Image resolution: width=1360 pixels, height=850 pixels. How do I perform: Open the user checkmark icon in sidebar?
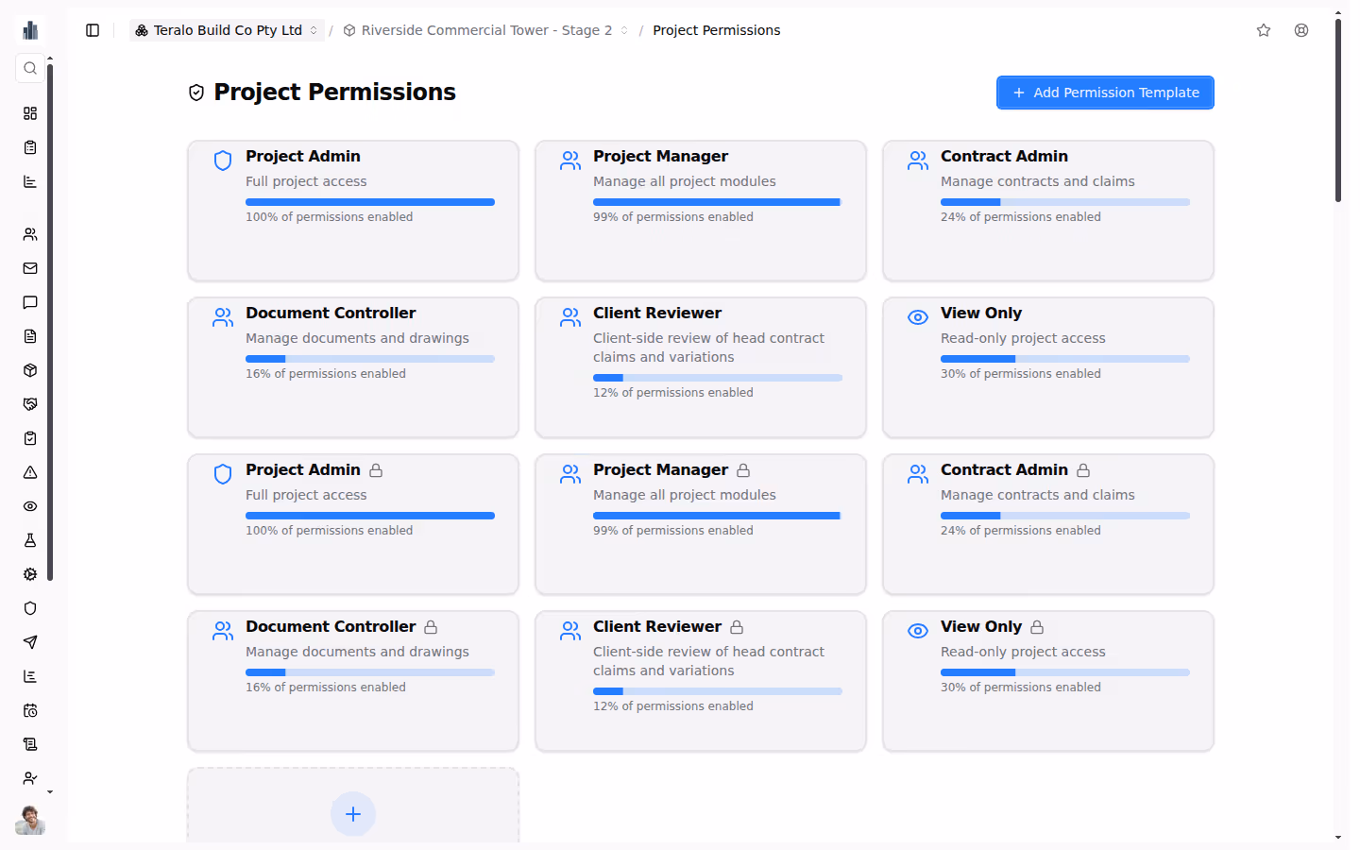tap(30, 778)
